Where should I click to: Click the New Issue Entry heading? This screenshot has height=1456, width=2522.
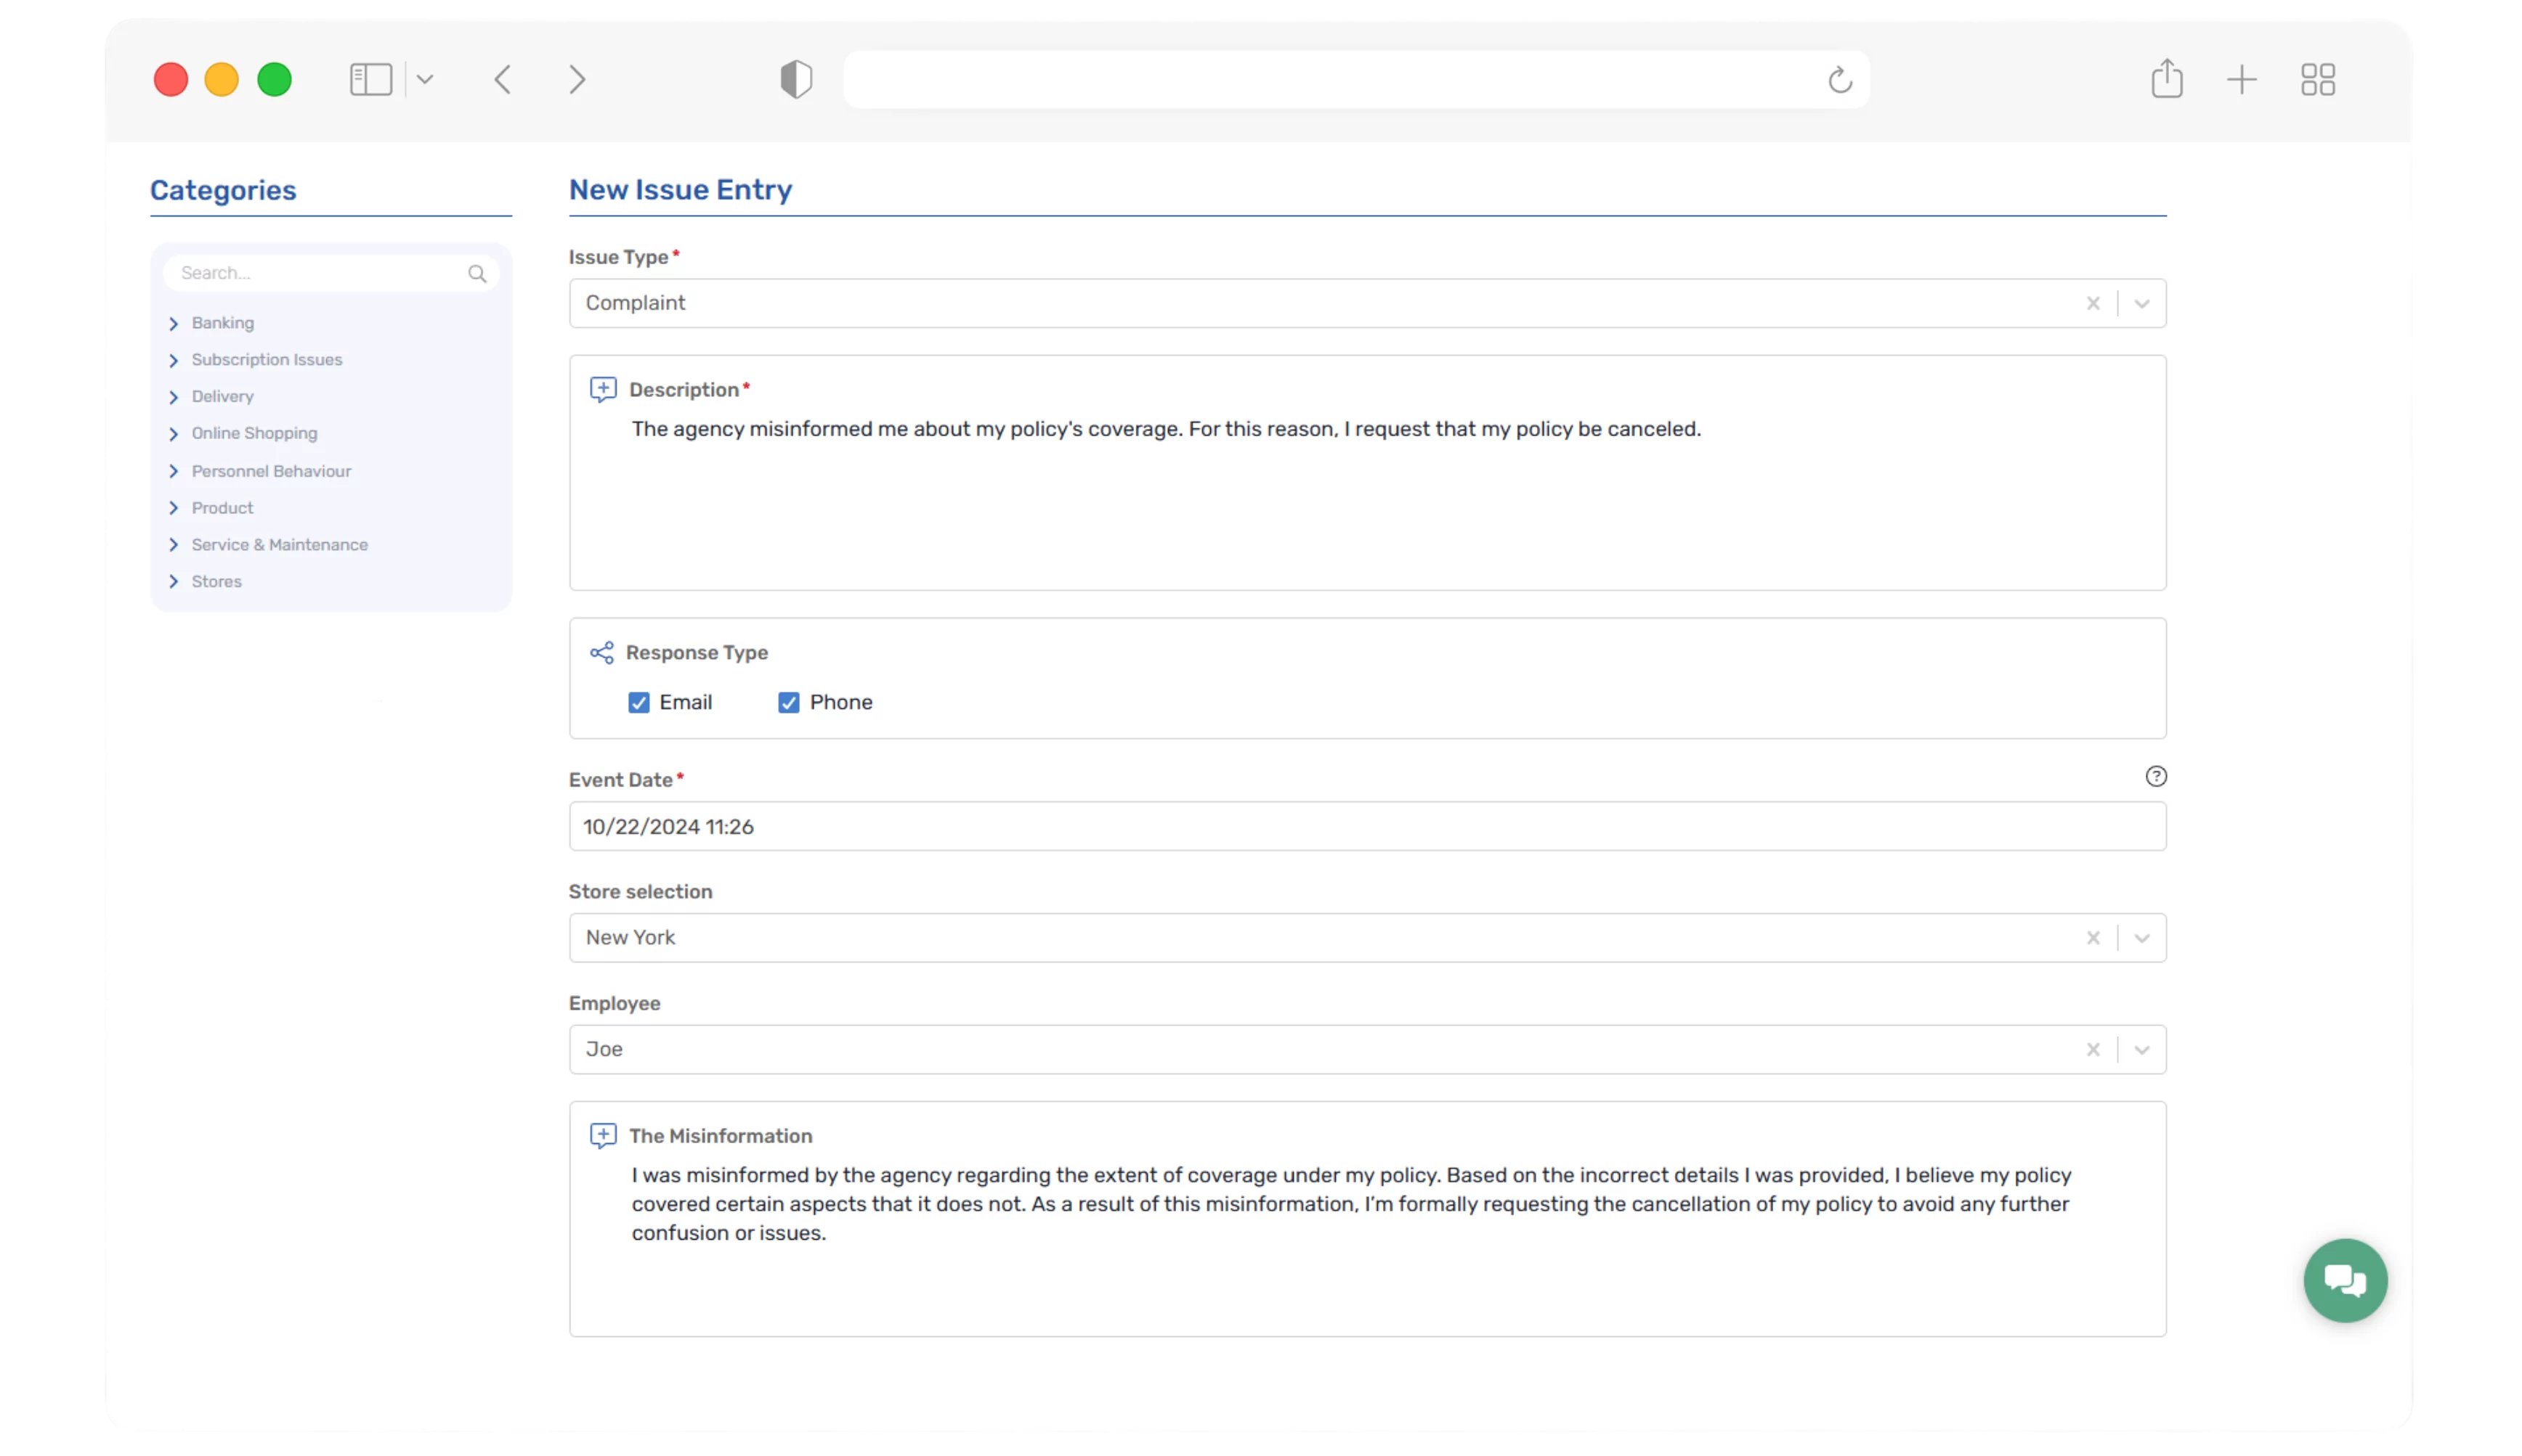(x=681, y=190)
